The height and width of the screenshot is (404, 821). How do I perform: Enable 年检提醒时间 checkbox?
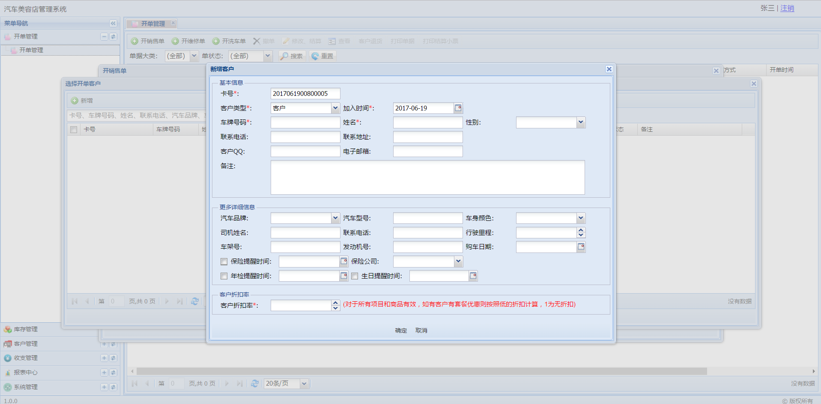224,276
